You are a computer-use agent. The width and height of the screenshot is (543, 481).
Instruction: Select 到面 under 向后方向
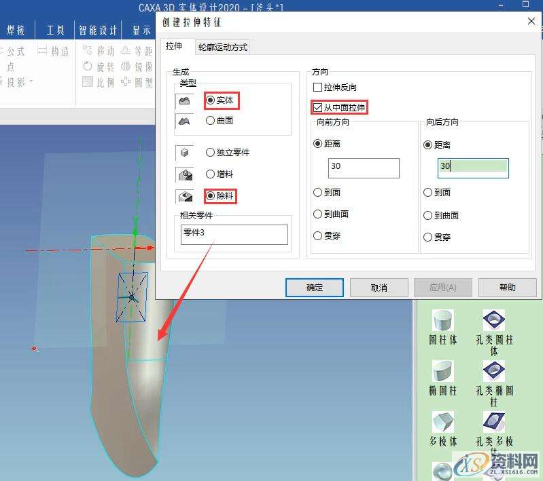[x=427, y=192]
